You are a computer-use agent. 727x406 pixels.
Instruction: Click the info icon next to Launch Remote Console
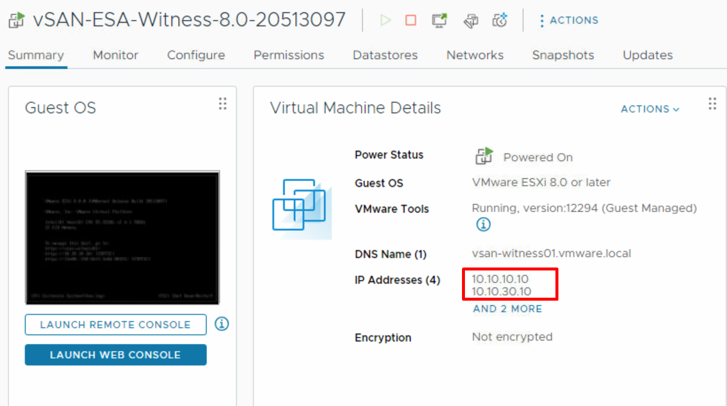[x=221, y=324]
